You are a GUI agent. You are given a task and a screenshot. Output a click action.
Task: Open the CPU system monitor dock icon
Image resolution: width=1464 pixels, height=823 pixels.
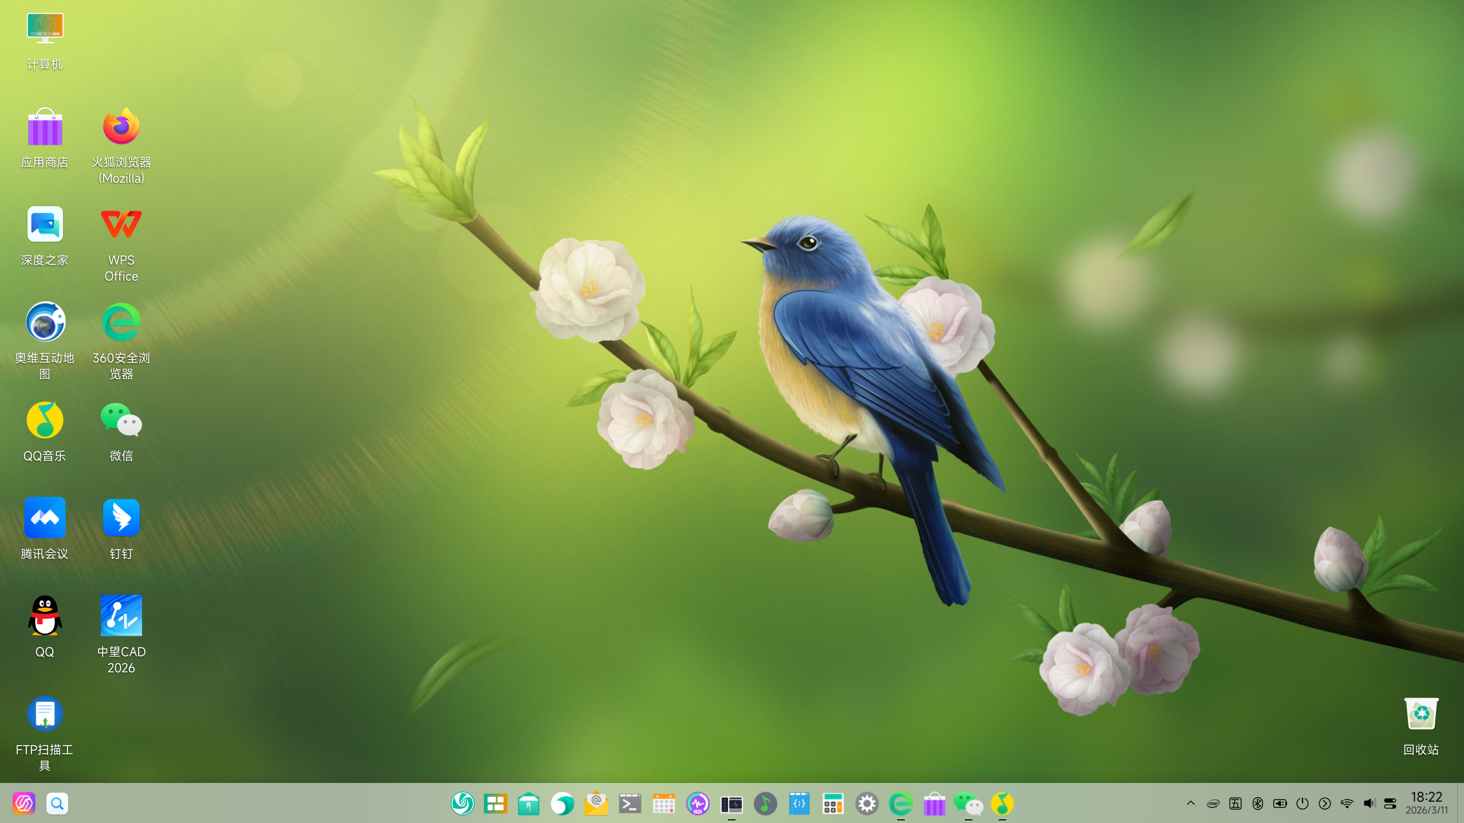[x=698, y=804]
